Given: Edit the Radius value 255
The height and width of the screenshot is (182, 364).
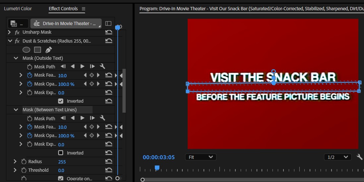Looking at the screenshot, I should point(62,162).
